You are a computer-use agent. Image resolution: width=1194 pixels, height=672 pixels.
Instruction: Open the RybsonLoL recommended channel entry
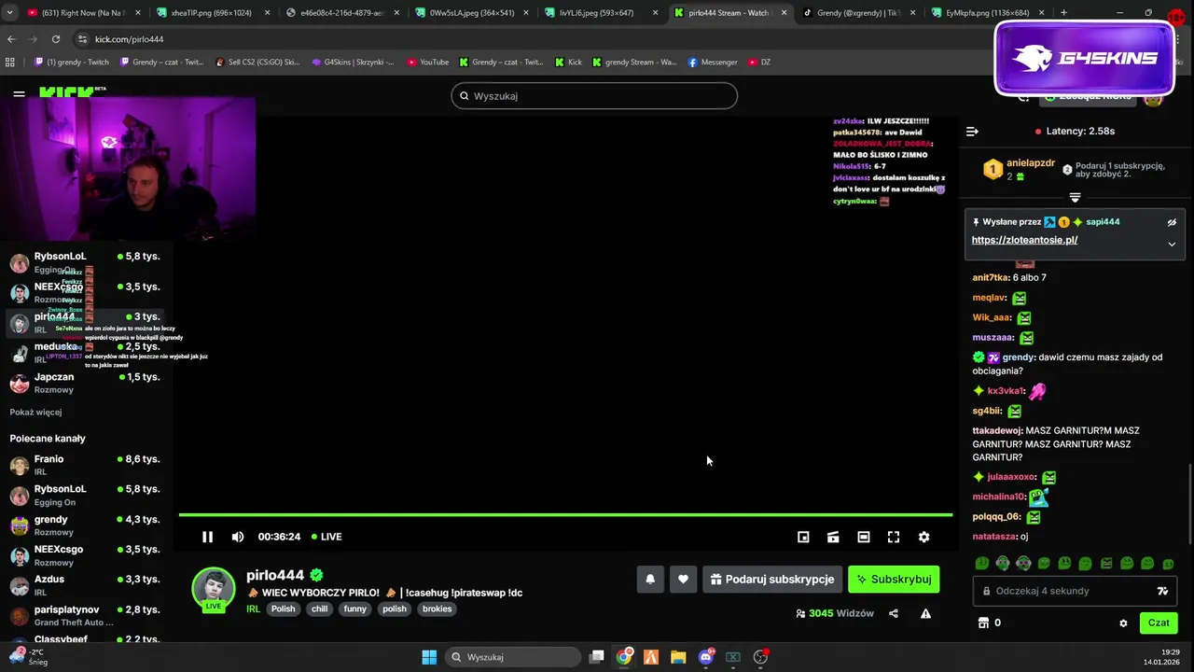click(x=86, y=496)
